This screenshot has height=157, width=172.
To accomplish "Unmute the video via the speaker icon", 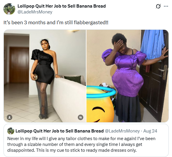I will [81, 117].
